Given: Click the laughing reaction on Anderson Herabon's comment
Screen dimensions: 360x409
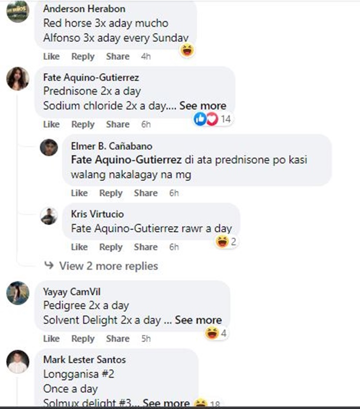Looking at the screenshot, I should tap(187, 49).
